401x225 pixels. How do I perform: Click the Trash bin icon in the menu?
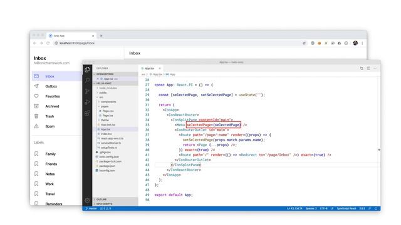tap(36, 116)
